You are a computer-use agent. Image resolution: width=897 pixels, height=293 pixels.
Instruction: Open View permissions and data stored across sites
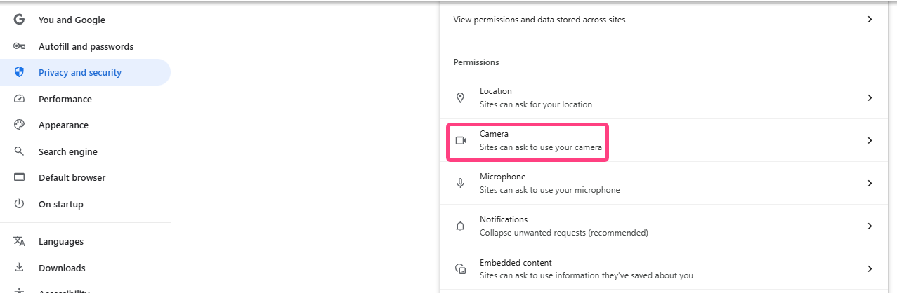[539, 20]
